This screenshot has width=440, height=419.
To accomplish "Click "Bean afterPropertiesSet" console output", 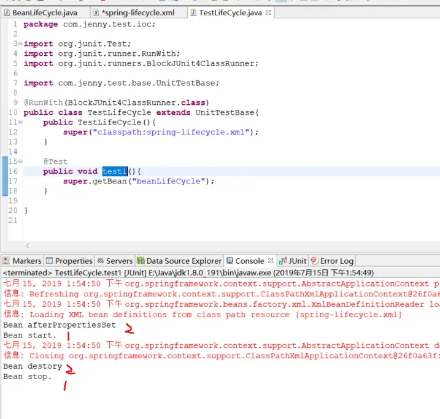I will 60,325.
